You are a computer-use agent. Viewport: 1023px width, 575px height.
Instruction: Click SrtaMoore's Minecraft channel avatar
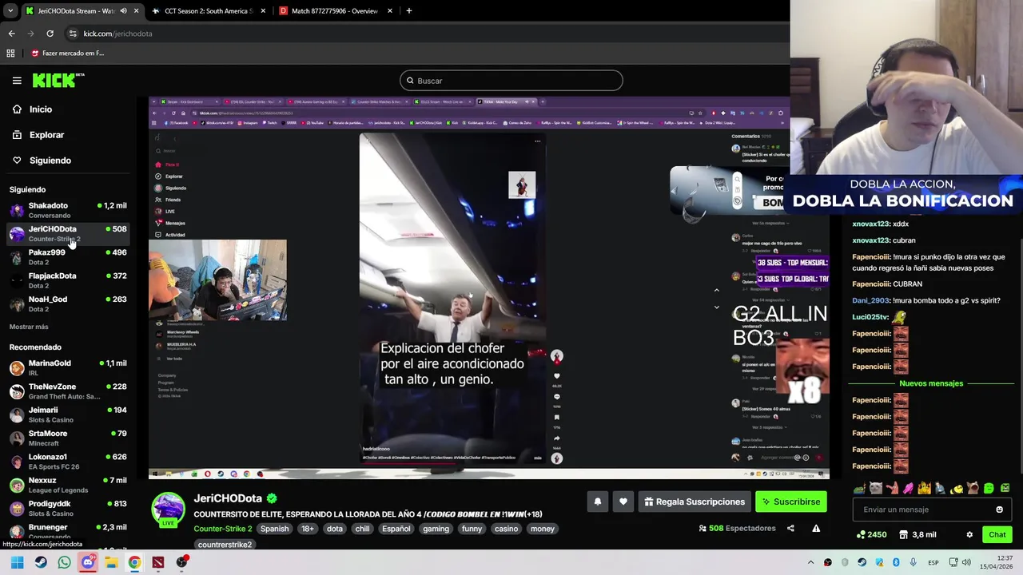pyautogui.click(x=17, y=438)
